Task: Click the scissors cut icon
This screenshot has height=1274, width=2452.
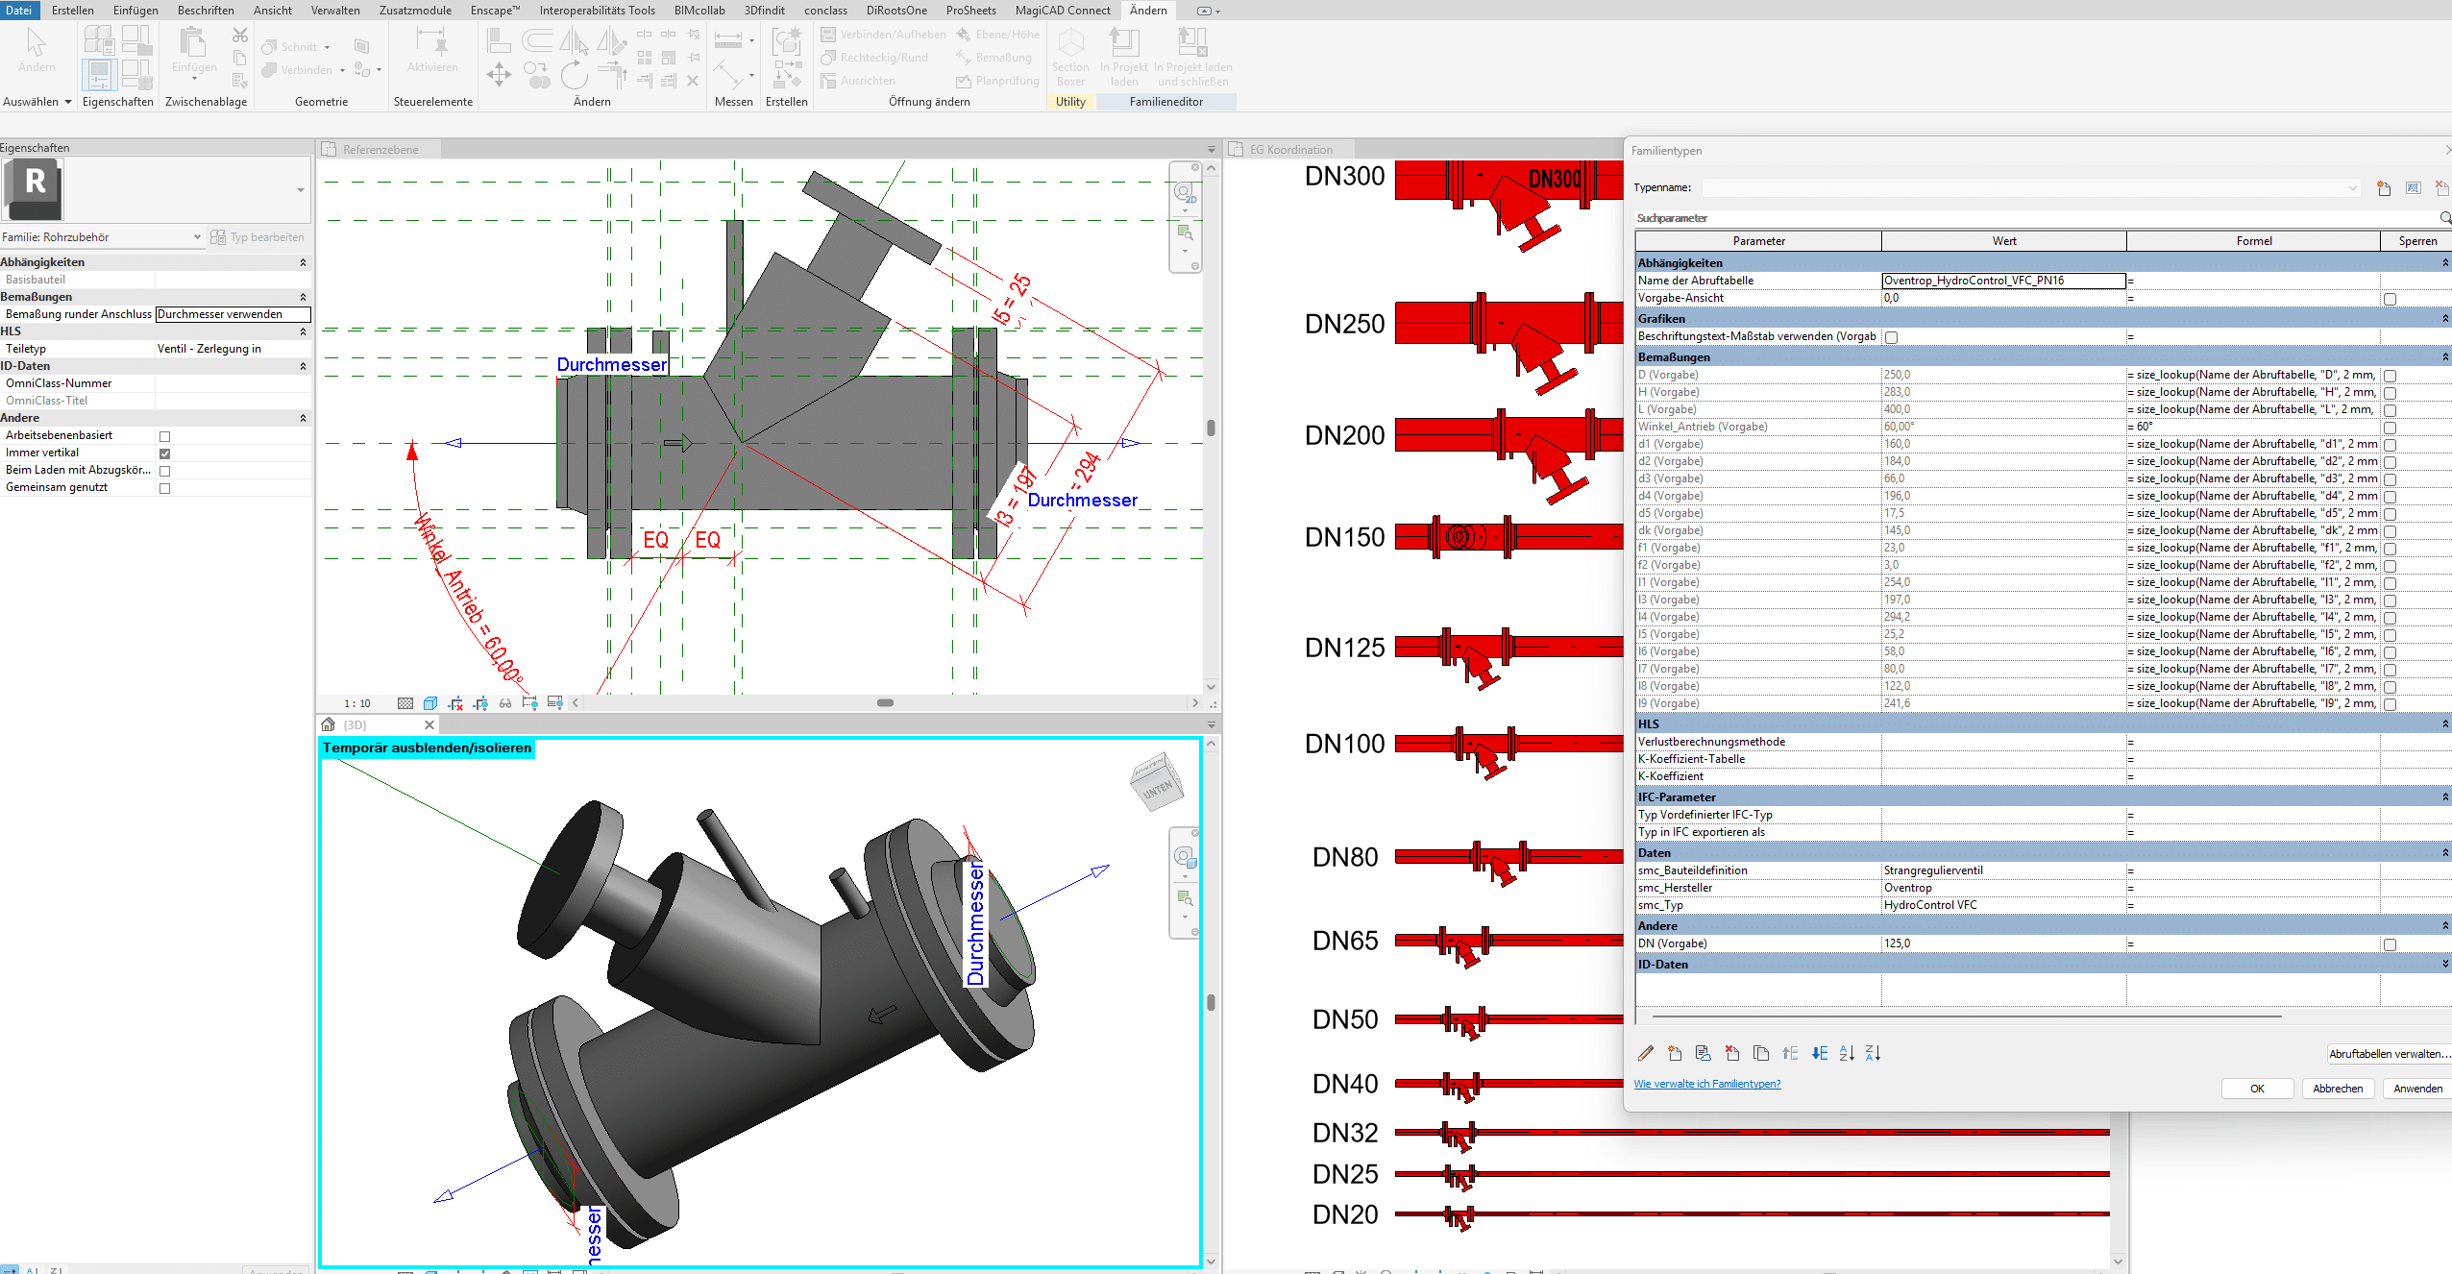Action: click(240, 36)
